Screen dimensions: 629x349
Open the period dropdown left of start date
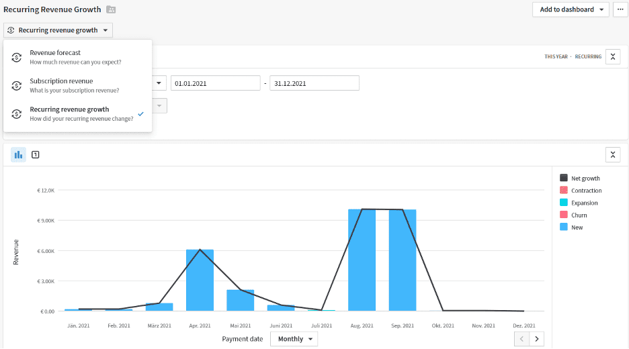click(x=159, y=83)
